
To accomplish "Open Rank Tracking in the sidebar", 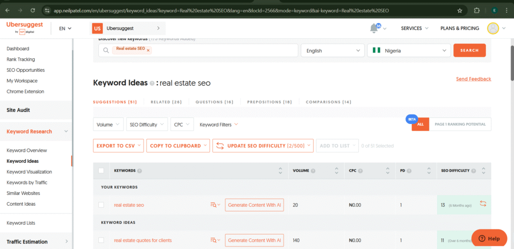I will [21, 59].
